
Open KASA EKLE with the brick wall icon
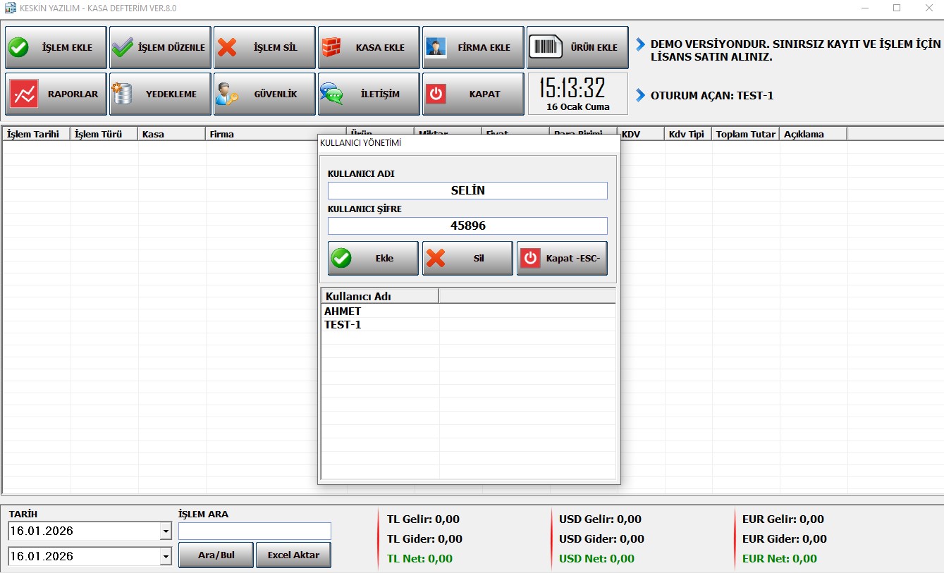[331, 48]
